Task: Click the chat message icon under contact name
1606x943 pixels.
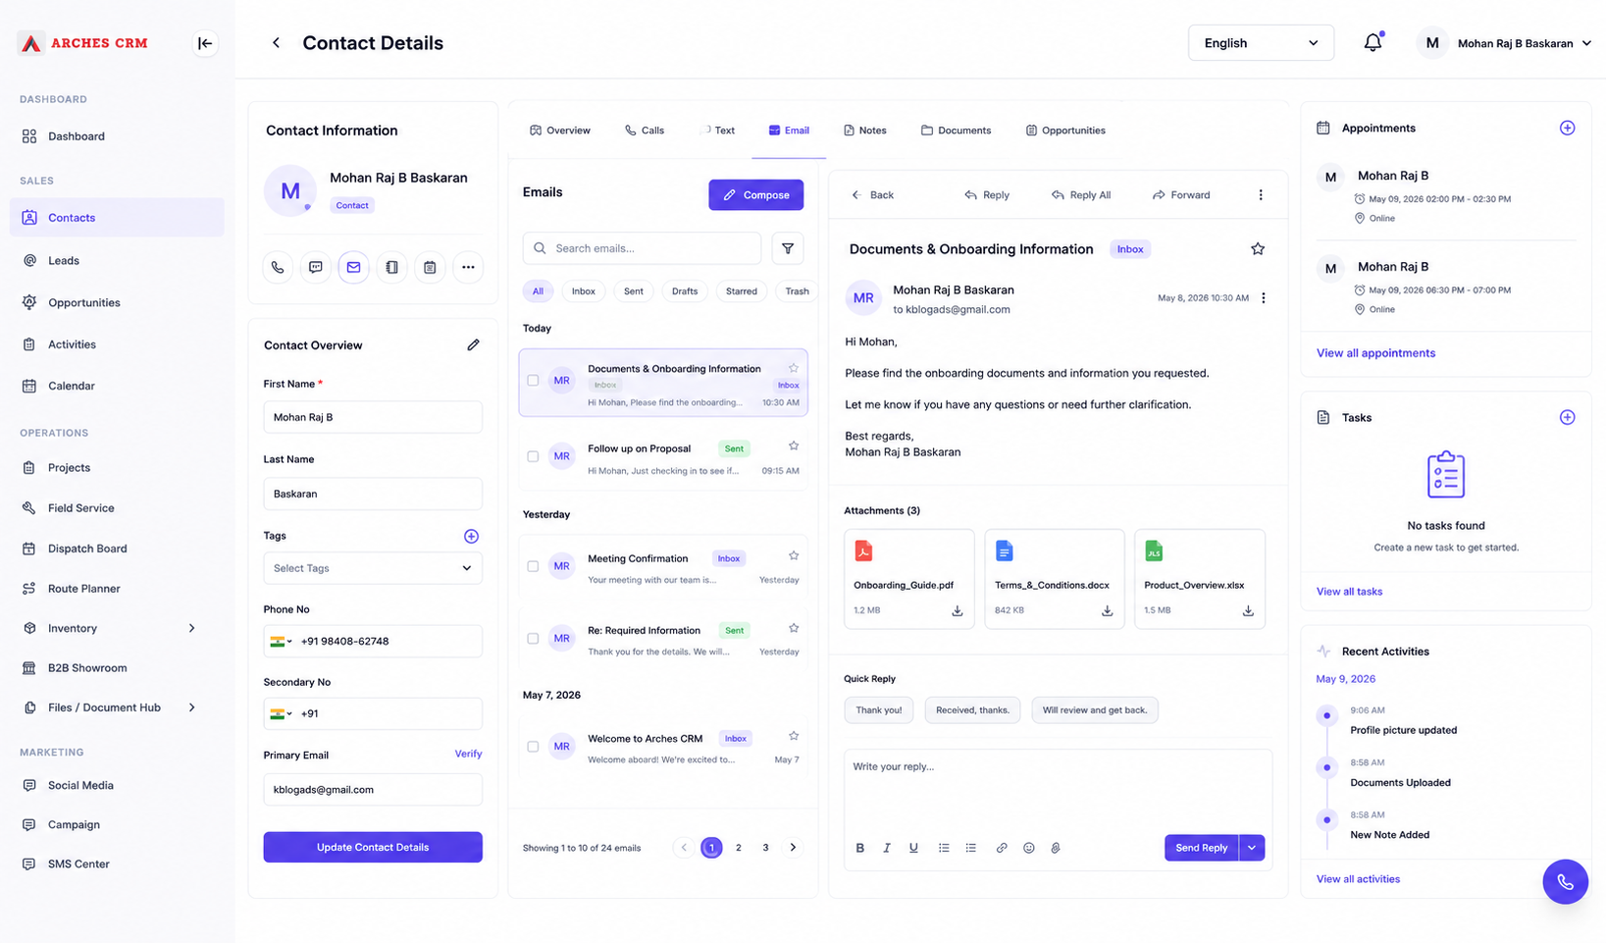Action: [316, 267]
